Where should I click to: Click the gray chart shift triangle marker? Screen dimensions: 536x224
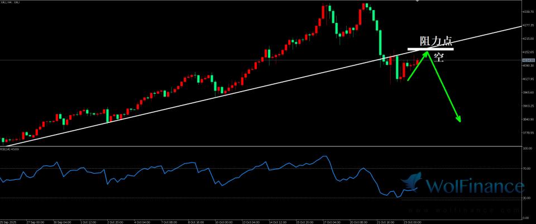418,2
